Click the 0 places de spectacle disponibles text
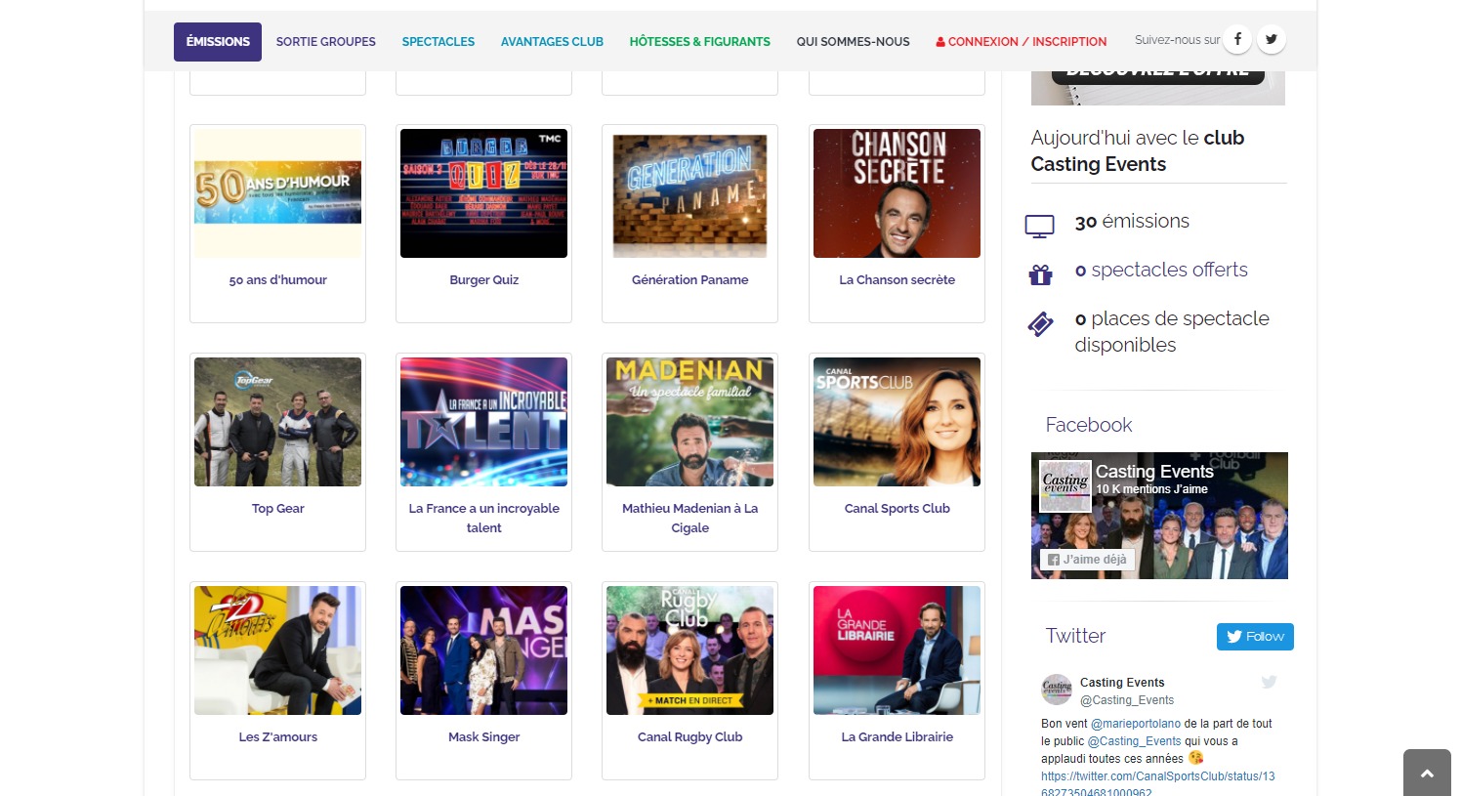Viewport: 1461px width, 796px height. (1172, 332)
